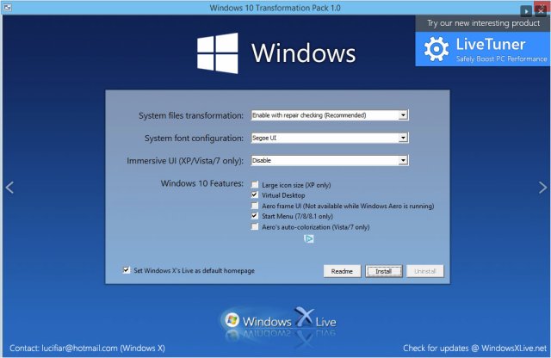Uncheck Set Windows X's Live as default homepage

coord(127,270)
